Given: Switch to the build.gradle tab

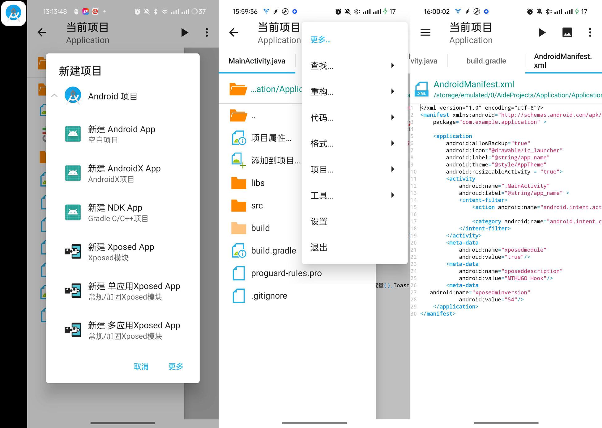Looking at the screenshot, I should point(486,61).
